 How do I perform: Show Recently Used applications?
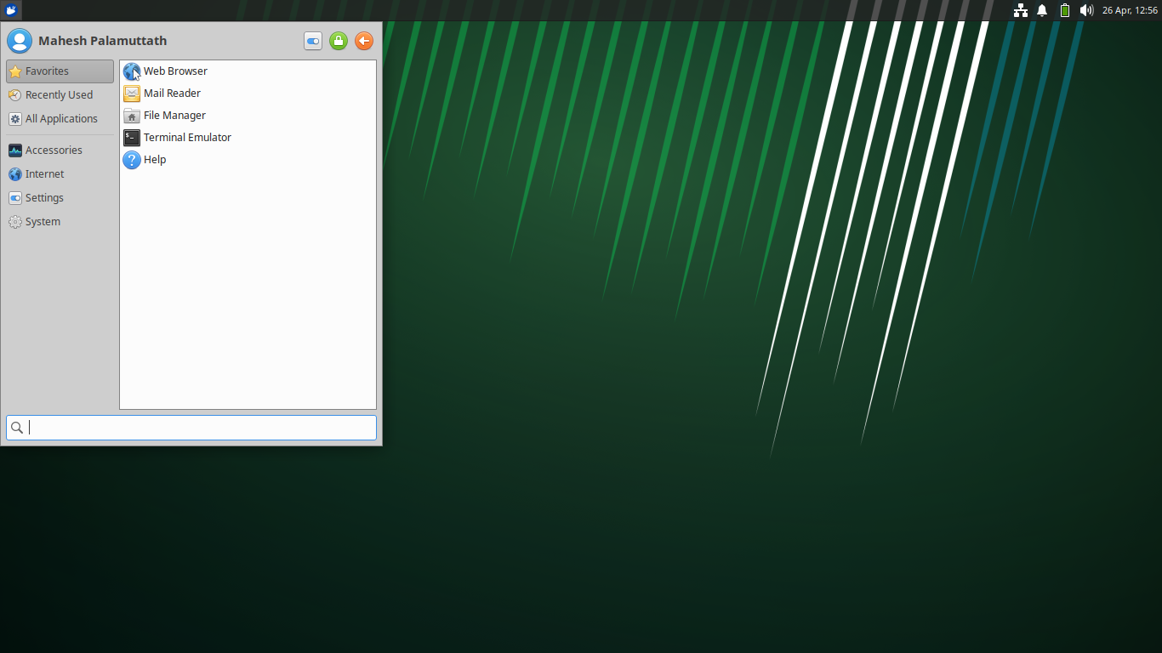59,94
